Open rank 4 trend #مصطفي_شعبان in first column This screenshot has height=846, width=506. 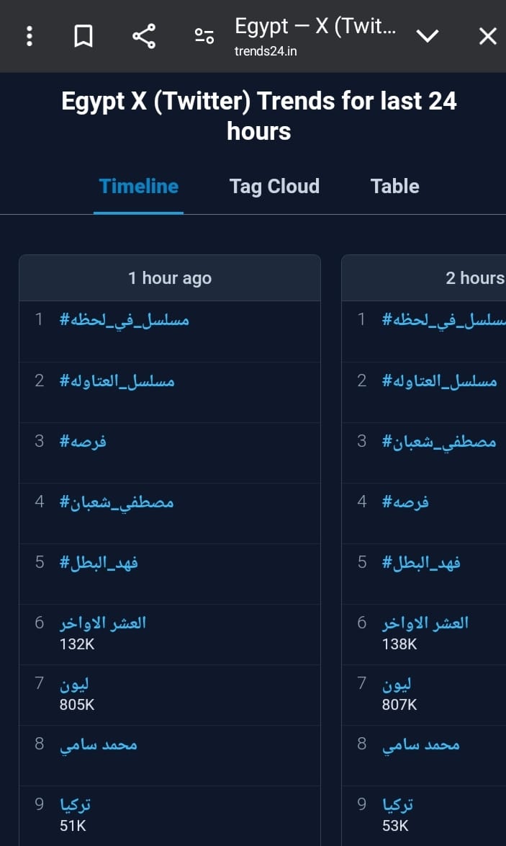click(117, 502)
